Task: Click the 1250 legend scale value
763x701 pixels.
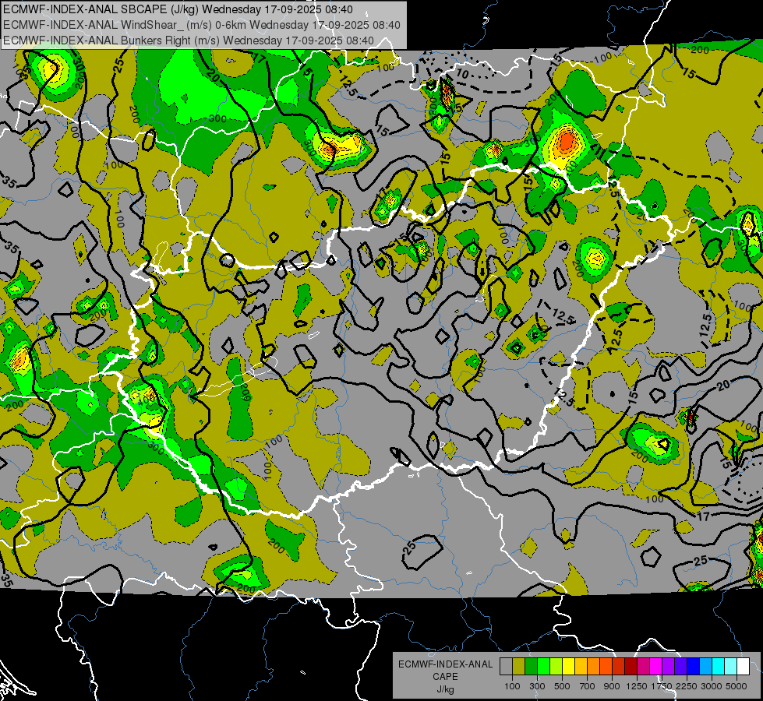Action: coord(637,686)
